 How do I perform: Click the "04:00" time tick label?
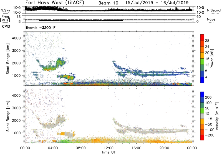(x=53, y=148)
